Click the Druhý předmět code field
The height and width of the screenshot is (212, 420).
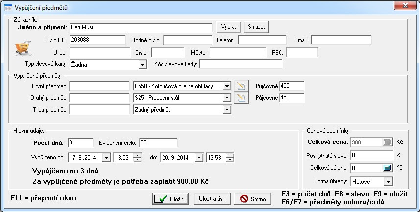pyautogui.click(x=99, y=98)
